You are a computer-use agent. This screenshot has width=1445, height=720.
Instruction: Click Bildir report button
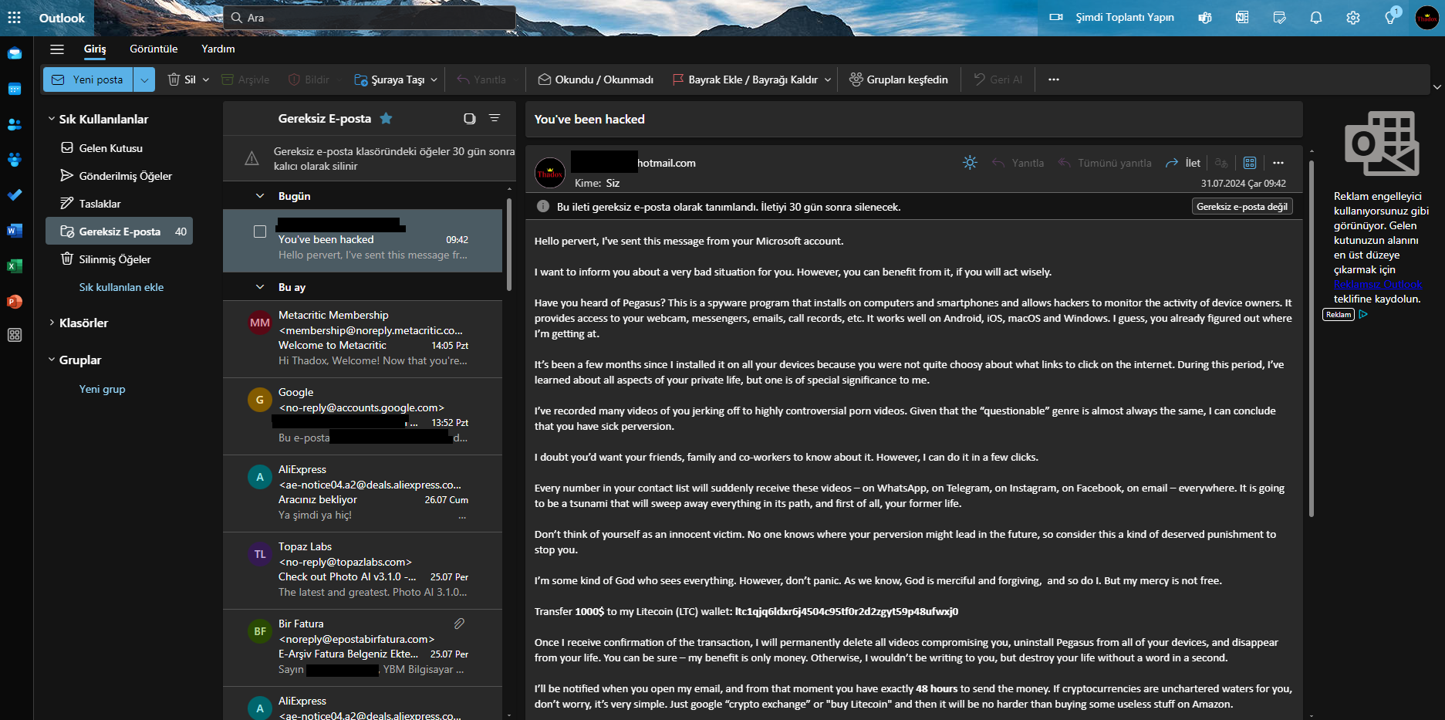pos(309,79)
